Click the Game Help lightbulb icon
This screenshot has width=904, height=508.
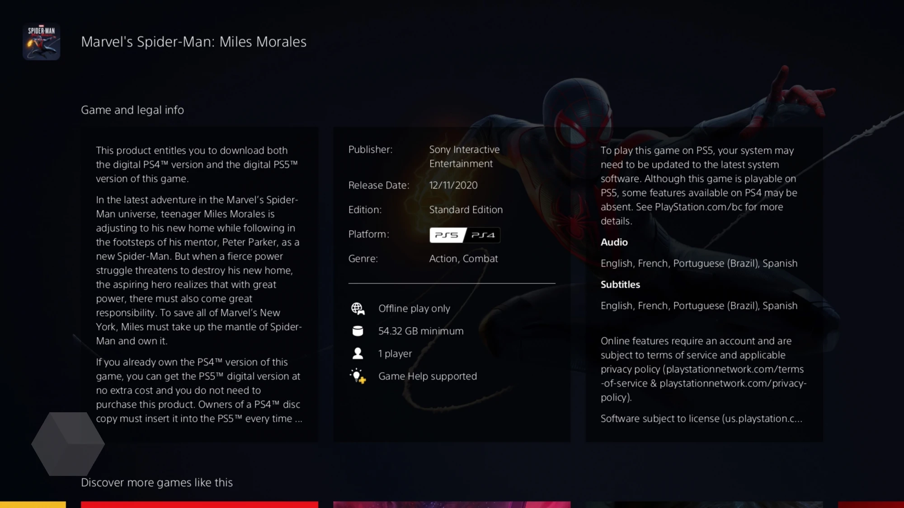(358, 376)
